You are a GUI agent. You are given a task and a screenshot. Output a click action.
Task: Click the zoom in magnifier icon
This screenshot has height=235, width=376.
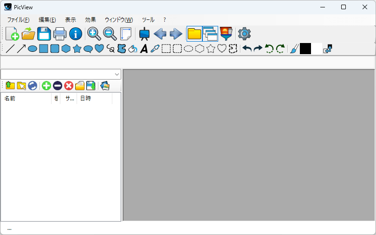coord(94,34)
